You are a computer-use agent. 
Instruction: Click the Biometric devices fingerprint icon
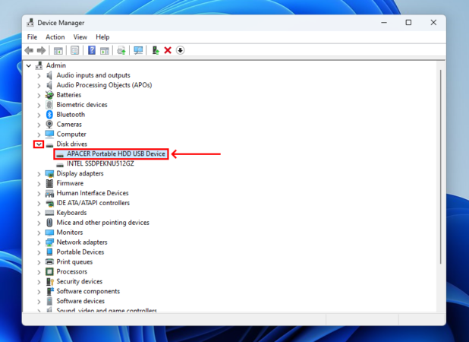(x=49, y=105)
